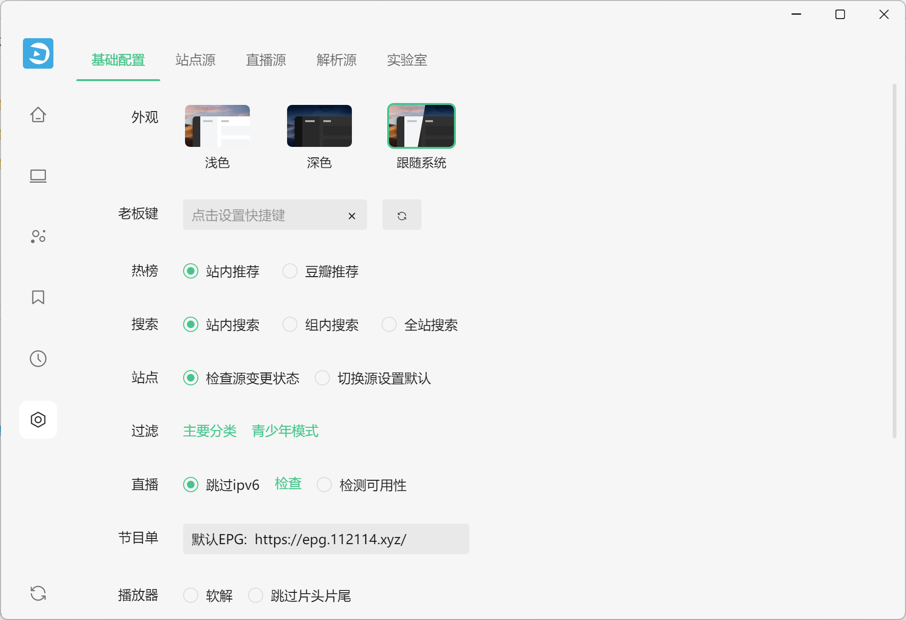The height and width of the screenshot is (620, 906).
Task: Select 检测可用性 for live streams
Action: [324, 485]
